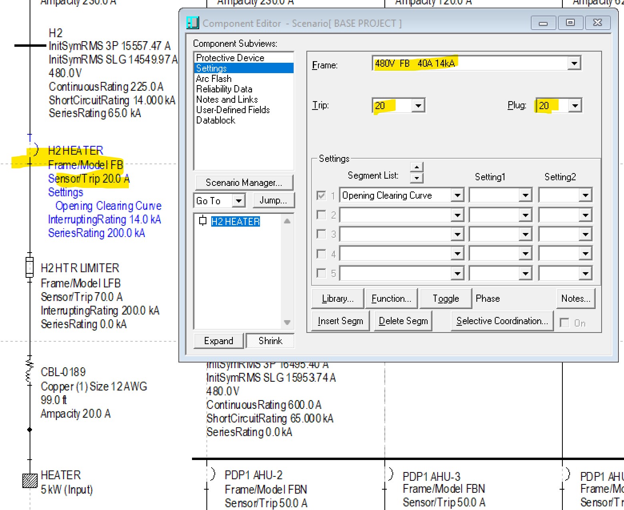Click the Library... button
Screen dimensions: 624x510
tap(338, 299)
